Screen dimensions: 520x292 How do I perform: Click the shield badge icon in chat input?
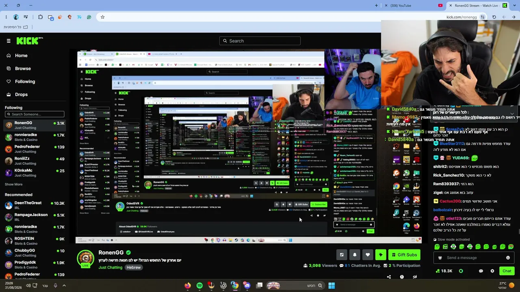(x=440, y=258)
